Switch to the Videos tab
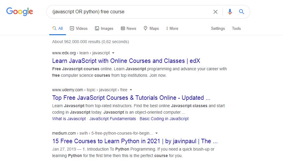 pos(79,28)
